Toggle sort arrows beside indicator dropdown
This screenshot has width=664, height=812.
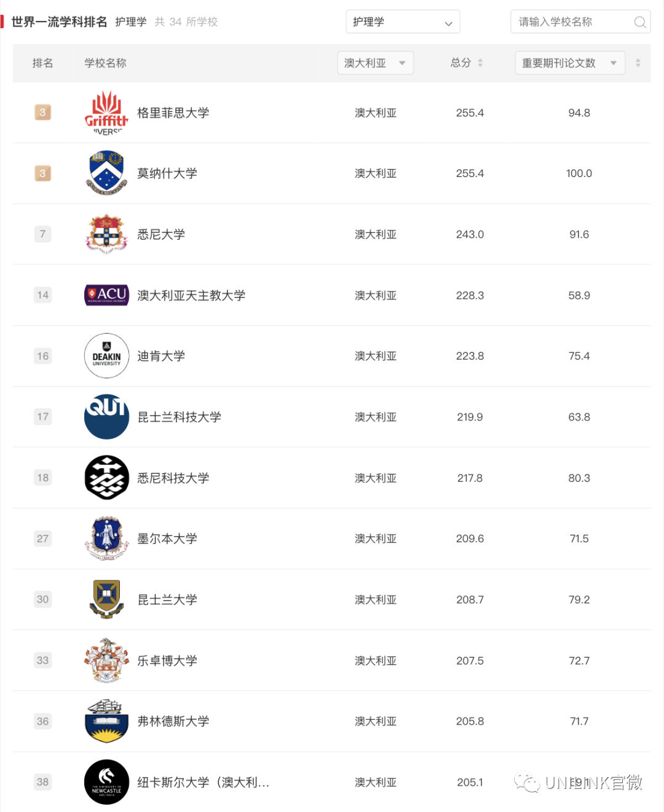tap(638, 63)
